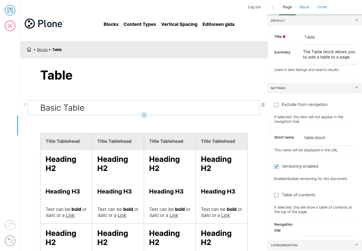This screenshot has height=251, width=362.
Task: Switch to the Block tab
Action: tap(304, 7)
